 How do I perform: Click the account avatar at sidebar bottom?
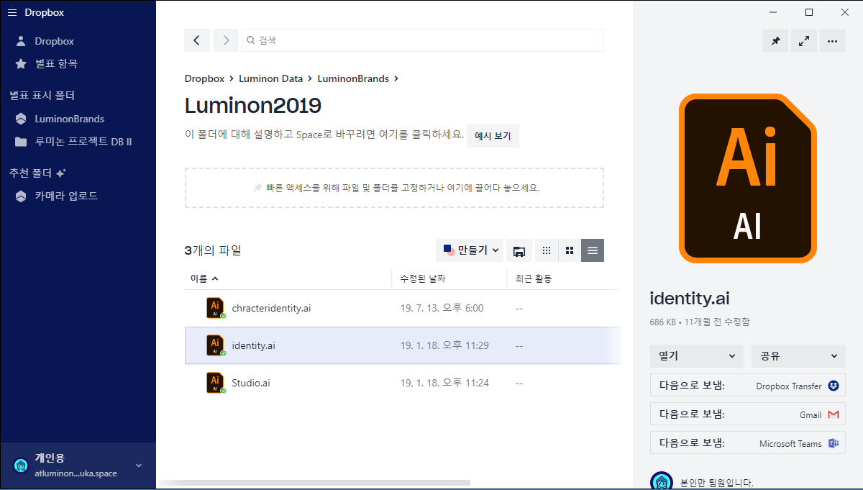(x=21, y=466)
